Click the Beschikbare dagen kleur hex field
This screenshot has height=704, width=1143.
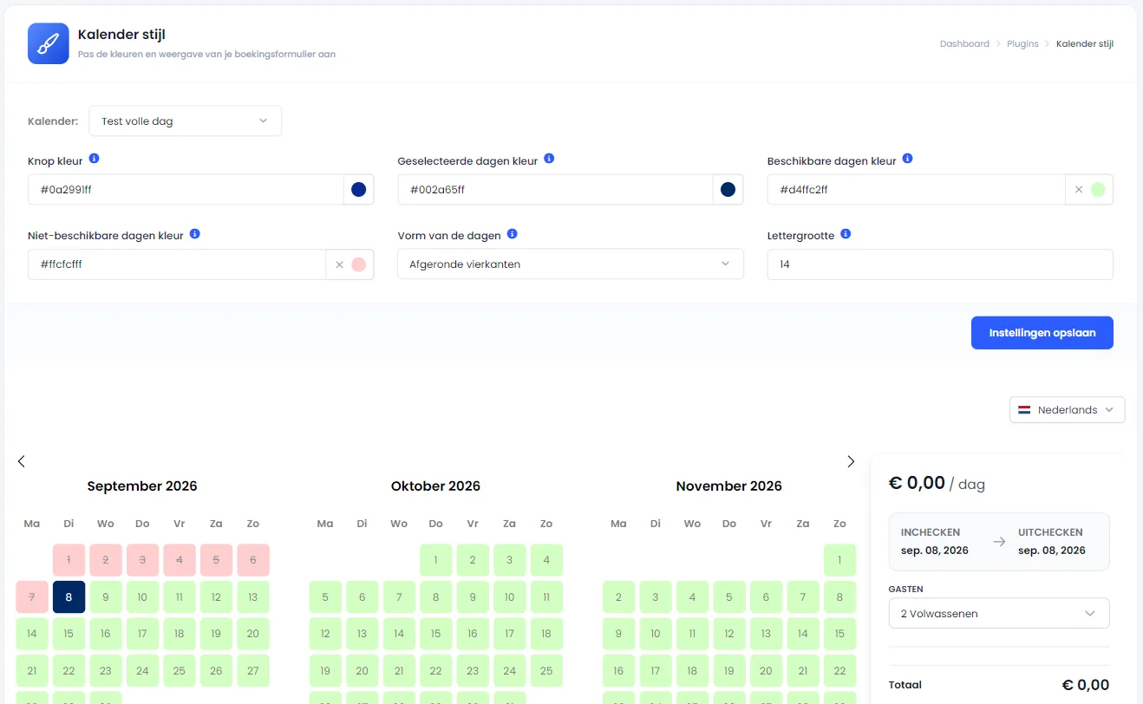(x=916, y=190)
